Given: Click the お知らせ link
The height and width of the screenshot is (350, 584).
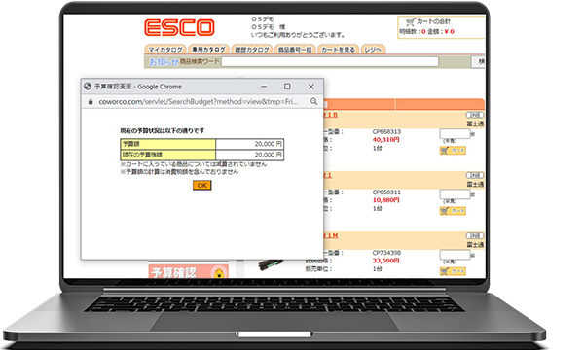Looking at the screenshot, I should 164,62.
